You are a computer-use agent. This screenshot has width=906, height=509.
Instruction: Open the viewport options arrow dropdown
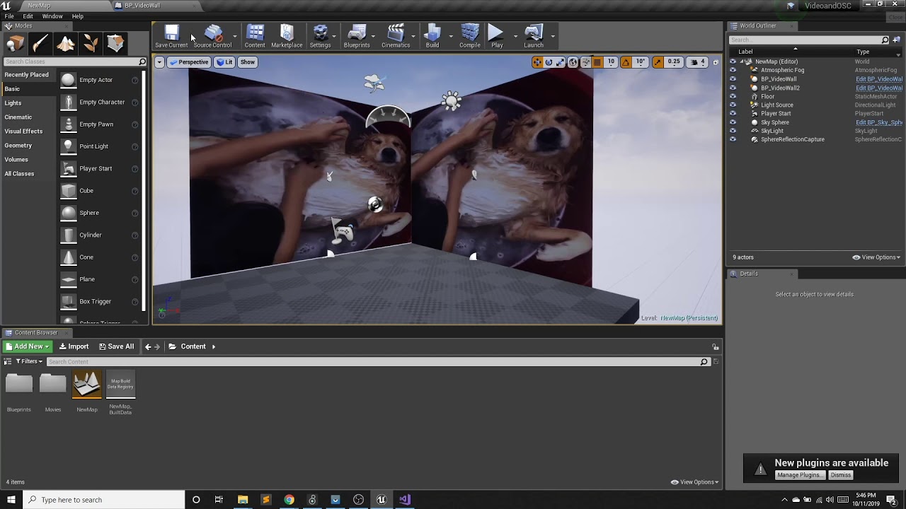(159, 62)
